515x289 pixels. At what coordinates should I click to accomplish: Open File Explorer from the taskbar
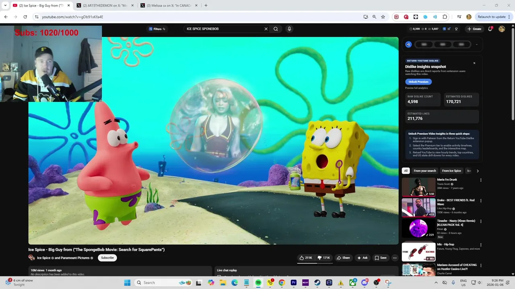click(223, 283)
